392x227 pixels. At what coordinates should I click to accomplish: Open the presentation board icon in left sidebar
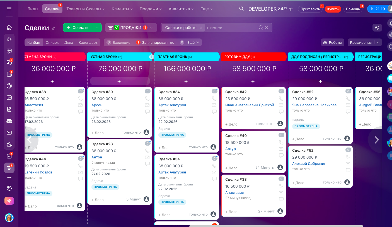pos(9,51)
